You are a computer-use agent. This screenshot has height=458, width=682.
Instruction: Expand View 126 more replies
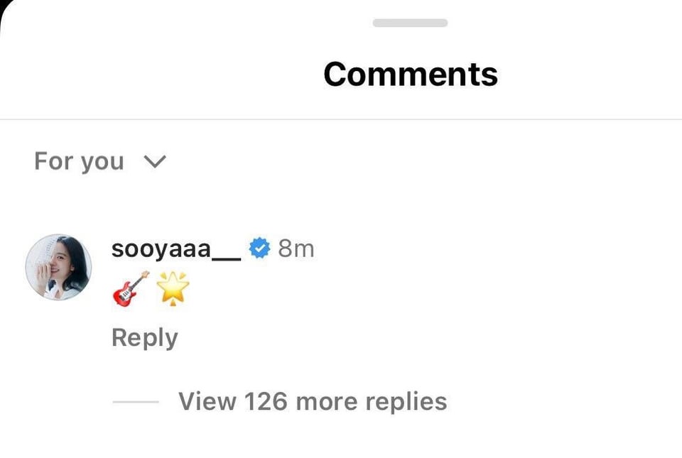pos(312,401)
